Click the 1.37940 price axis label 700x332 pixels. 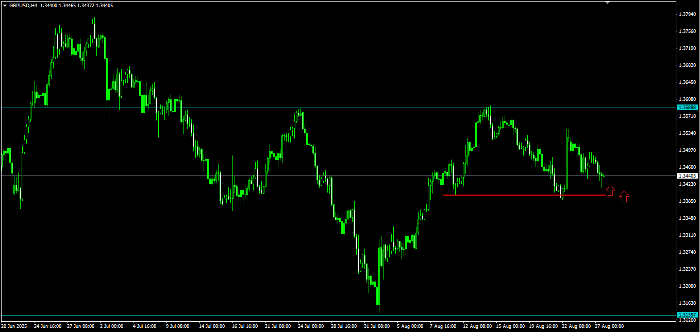(x=688, y=14)
